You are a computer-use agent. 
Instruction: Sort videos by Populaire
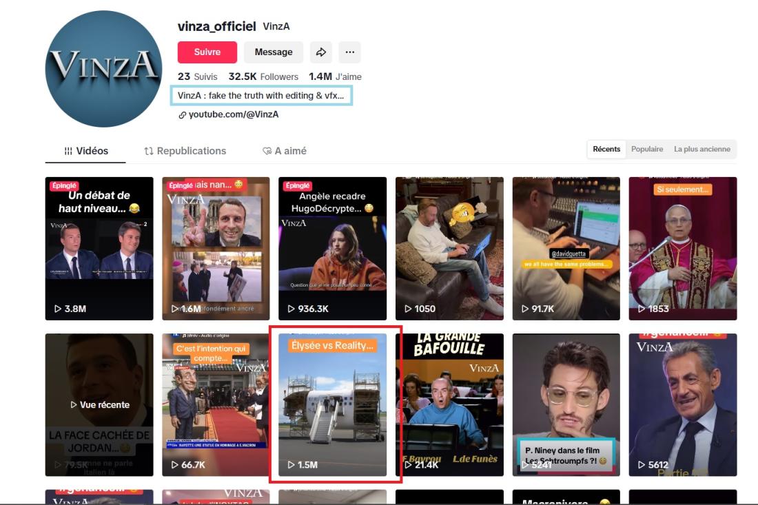click(647, 150)
